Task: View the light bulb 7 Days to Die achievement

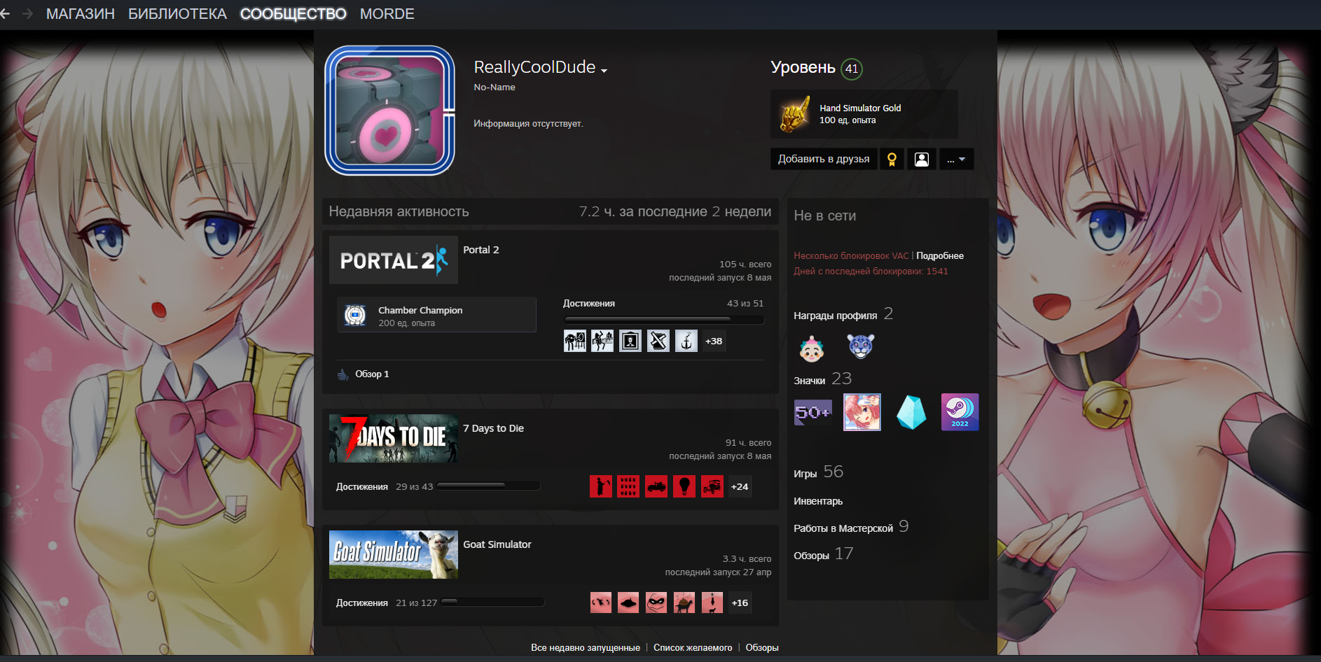Action: point(684,486)
